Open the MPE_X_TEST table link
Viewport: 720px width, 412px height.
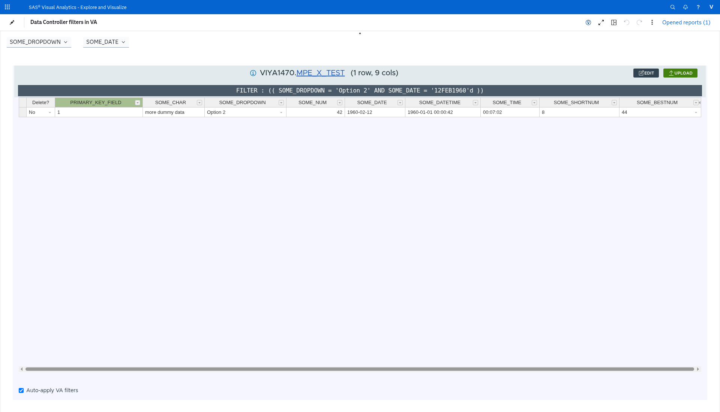(321, 73)
